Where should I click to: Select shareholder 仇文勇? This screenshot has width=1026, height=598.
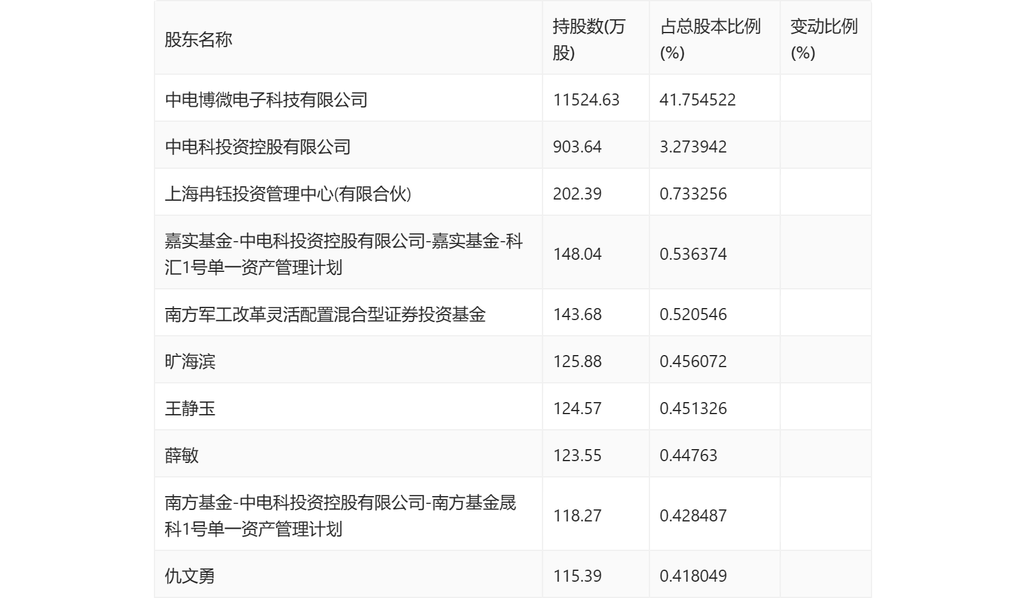coord(190,576)
